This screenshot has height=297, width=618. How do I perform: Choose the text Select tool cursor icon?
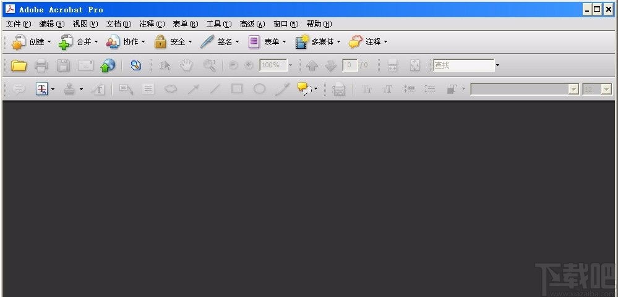165,65
